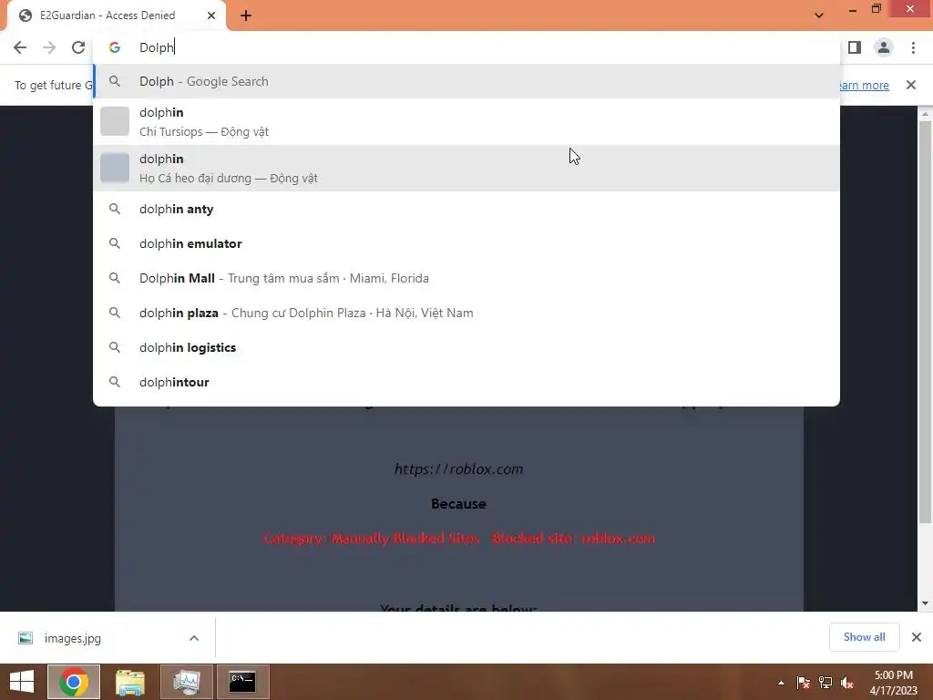Click the taskbar clock showing 5:00 PM
933x700 pixels.
[x=893, y=682]
